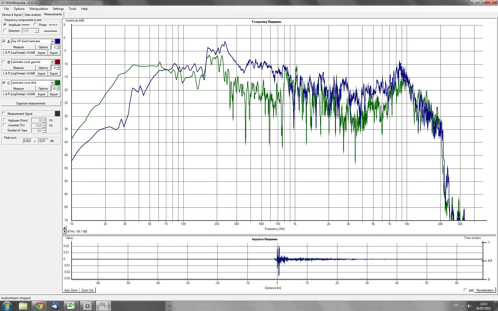The height and width of the screenshot is (311, 498).
Task: Click the spinner showing 10 for measurement C
Action: [x=56, y=88]
